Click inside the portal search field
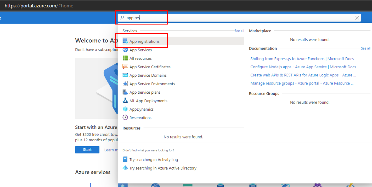372x187 pixels. click(239, 18)
